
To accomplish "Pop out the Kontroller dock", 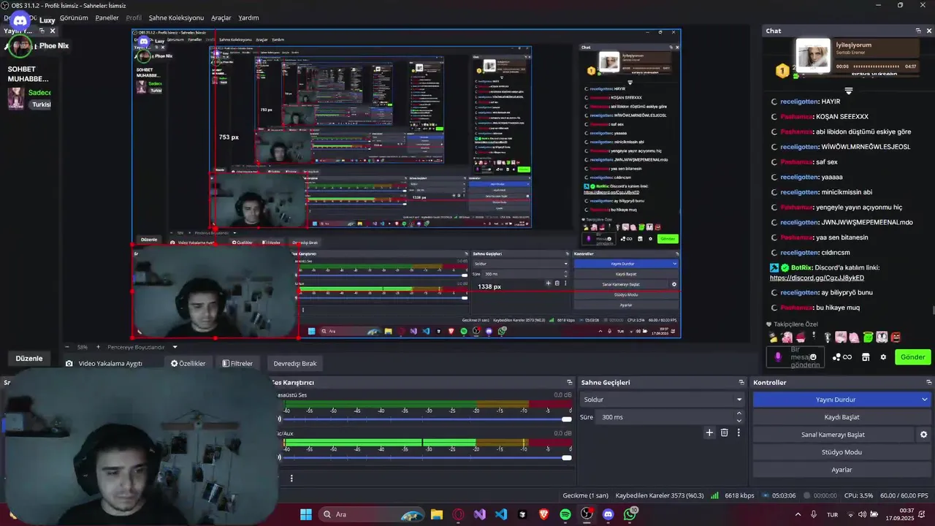I will tap(928, 382).
